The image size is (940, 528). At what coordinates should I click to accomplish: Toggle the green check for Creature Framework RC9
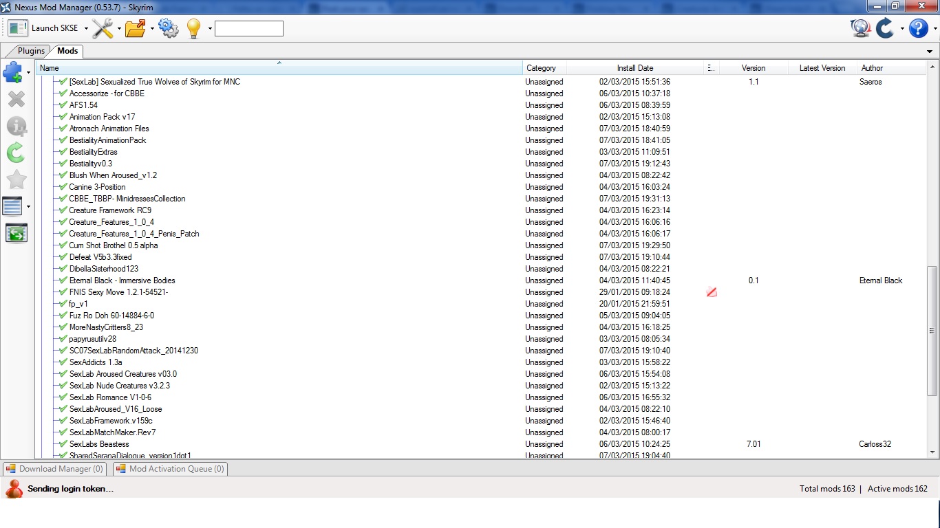coord(63,210)
